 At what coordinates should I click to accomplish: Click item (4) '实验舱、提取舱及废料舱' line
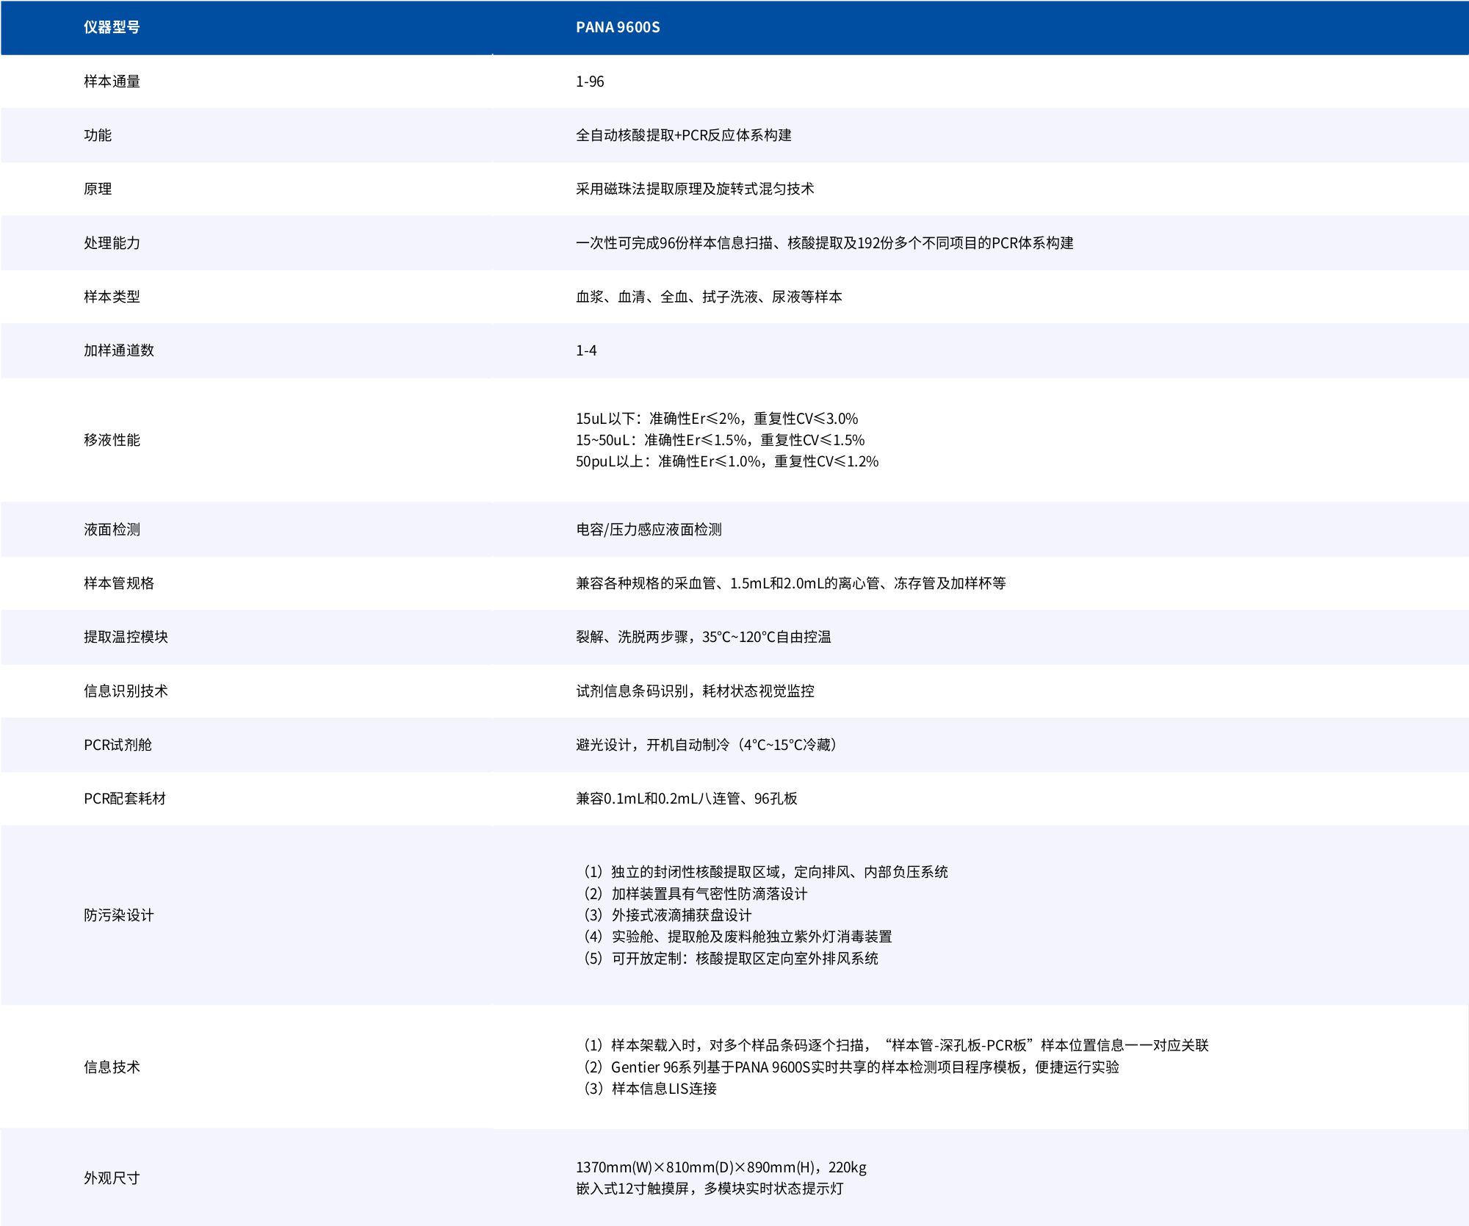pos(736,937)
